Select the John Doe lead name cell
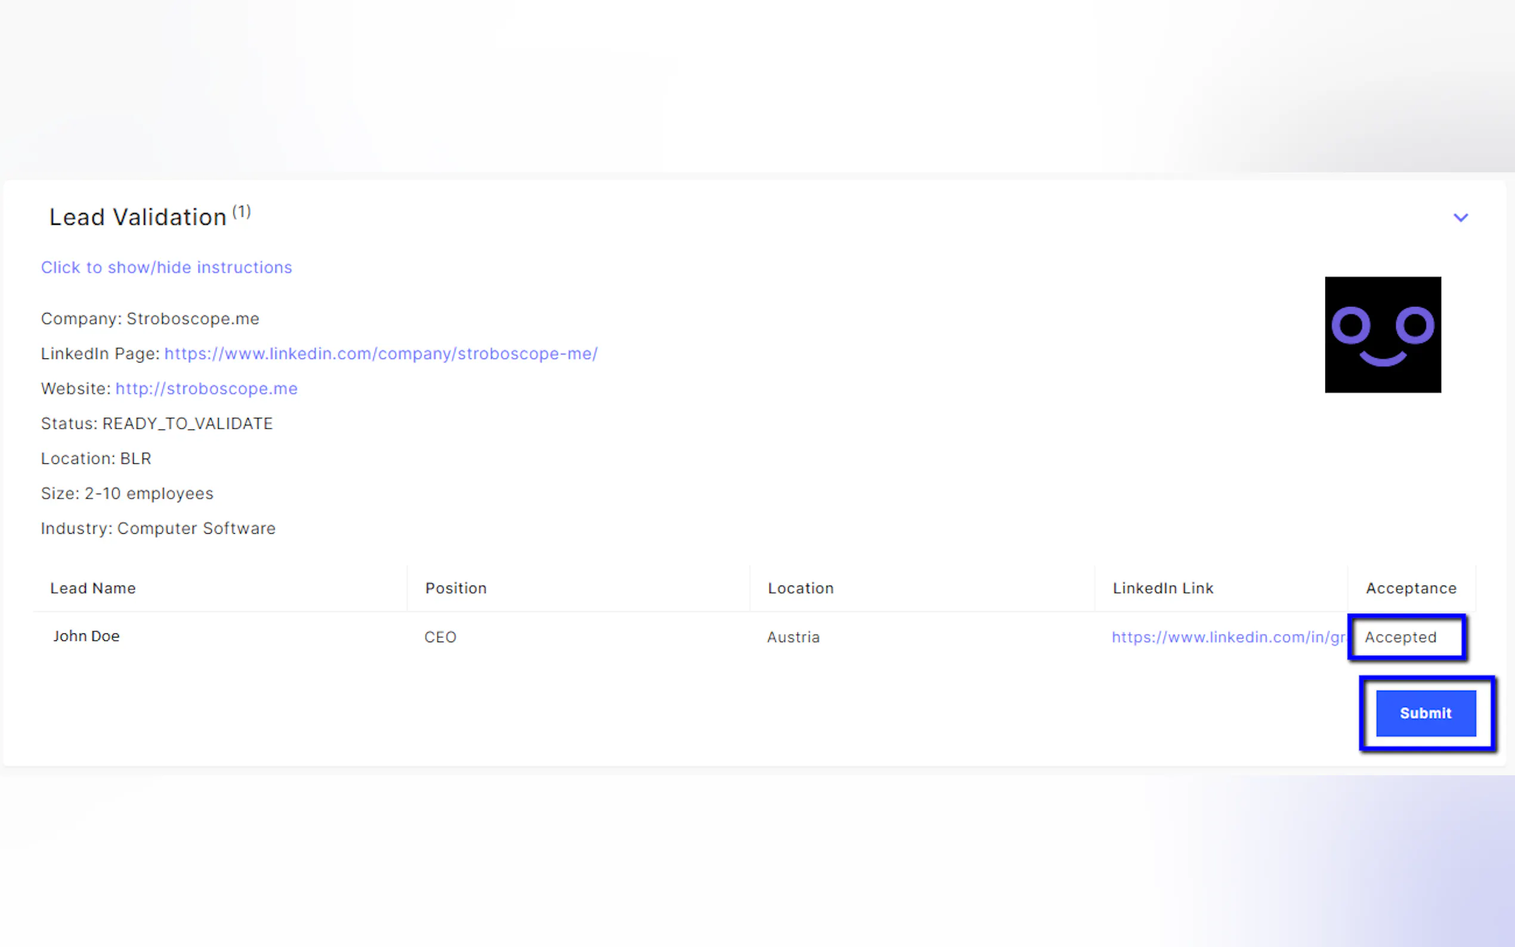 [86, 636]
